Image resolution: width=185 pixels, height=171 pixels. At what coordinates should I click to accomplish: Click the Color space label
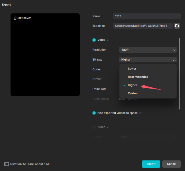(x=100, y=99)
